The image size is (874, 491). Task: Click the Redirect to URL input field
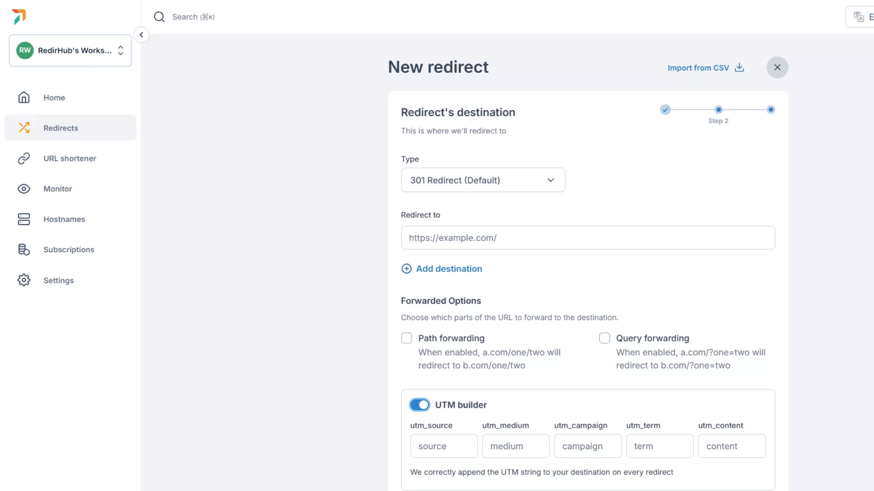click(x=587, y=238)
